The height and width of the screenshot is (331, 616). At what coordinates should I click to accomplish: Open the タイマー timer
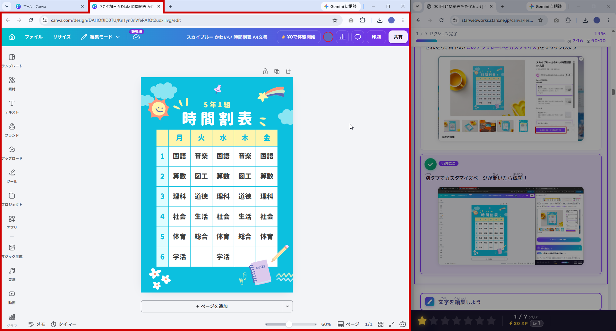[x=64, y=324]
